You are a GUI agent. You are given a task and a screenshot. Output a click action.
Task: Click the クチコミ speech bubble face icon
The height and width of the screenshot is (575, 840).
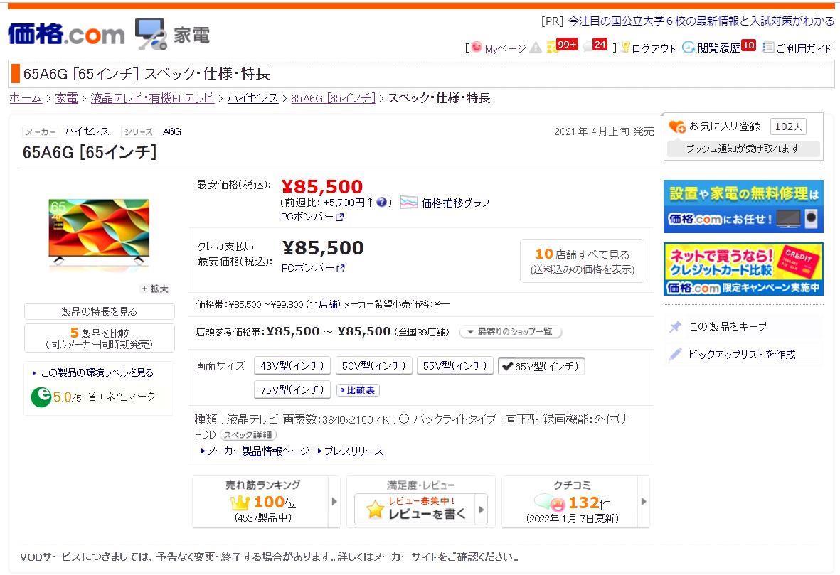[551, 503]
